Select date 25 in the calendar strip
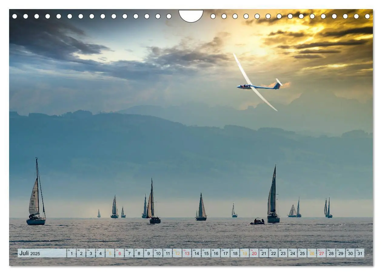382x275 pixels. (x=302, y=253)
